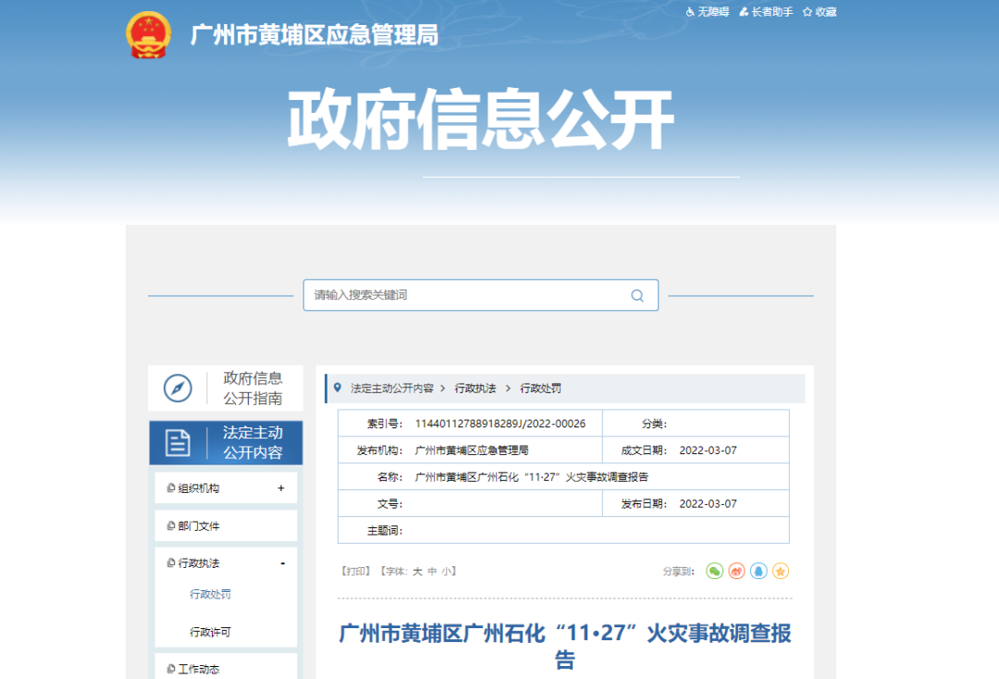Open 组织机构 menu item

point(199,488)
